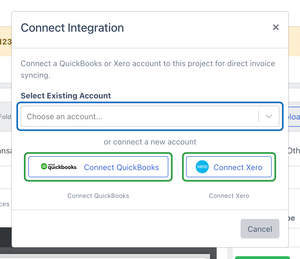Click the round blue Xero logo
The image size is (300, 259).
coord(202,167)
